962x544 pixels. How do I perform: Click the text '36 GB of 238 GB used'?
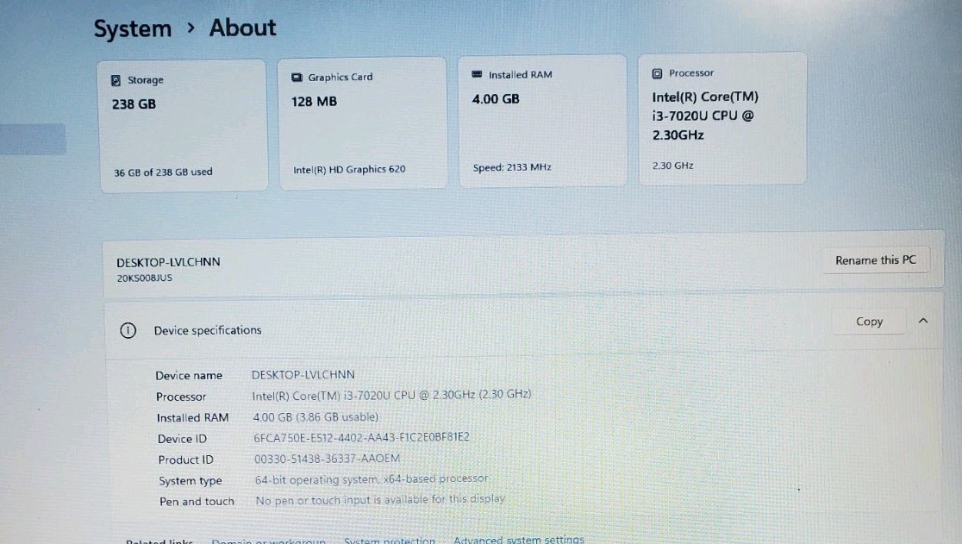coord(163,172)
